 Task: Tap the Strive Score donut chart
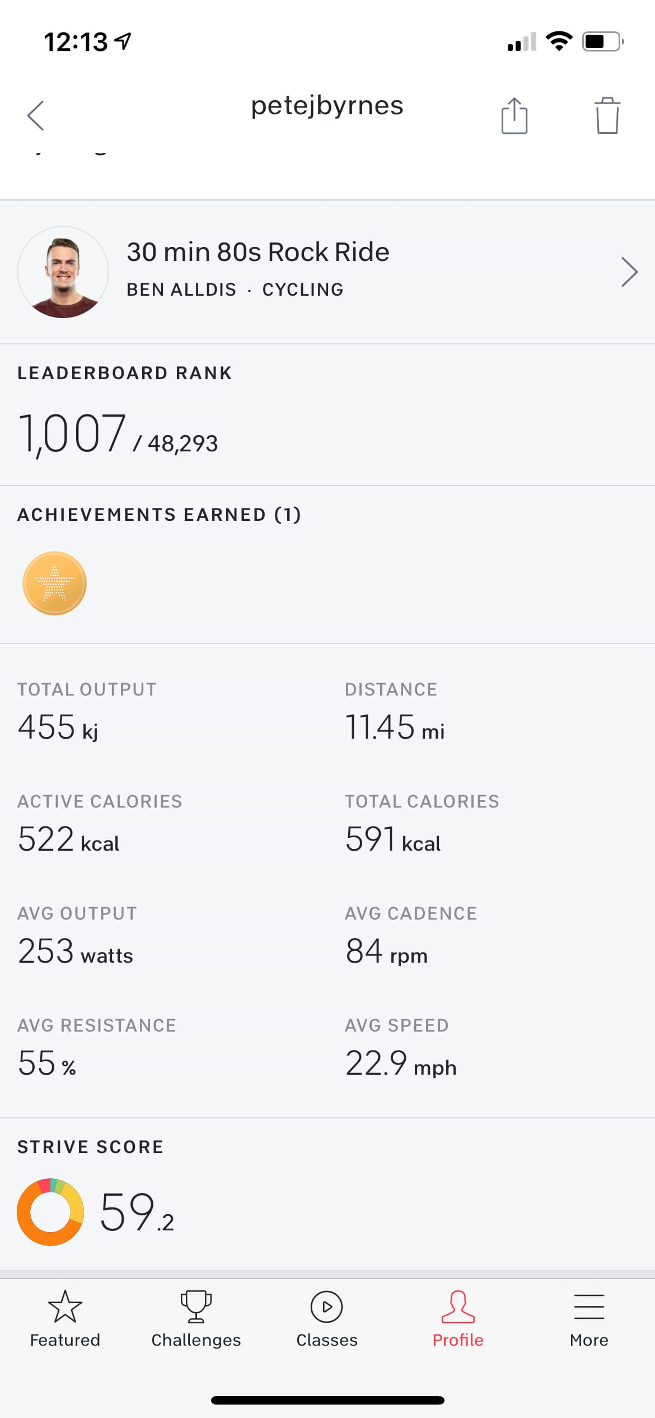coord(50,1212)
